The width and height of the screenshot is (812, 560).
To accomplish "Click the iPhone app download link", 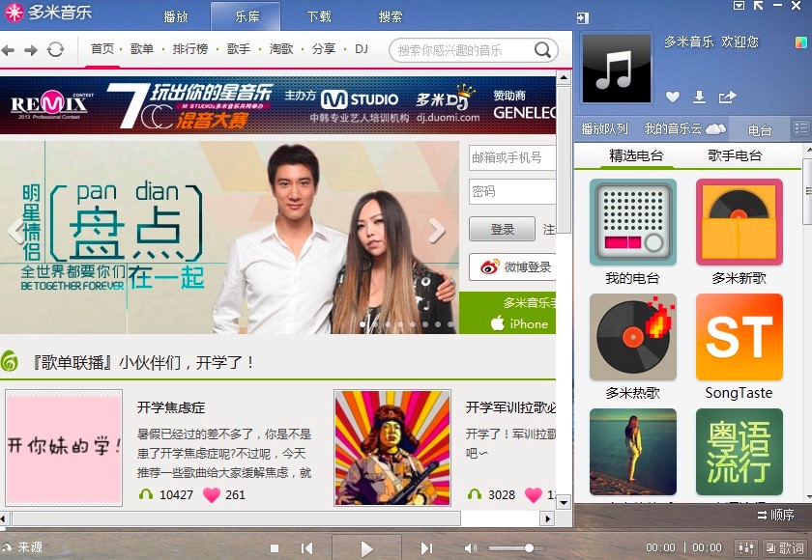I will point(520,323).
